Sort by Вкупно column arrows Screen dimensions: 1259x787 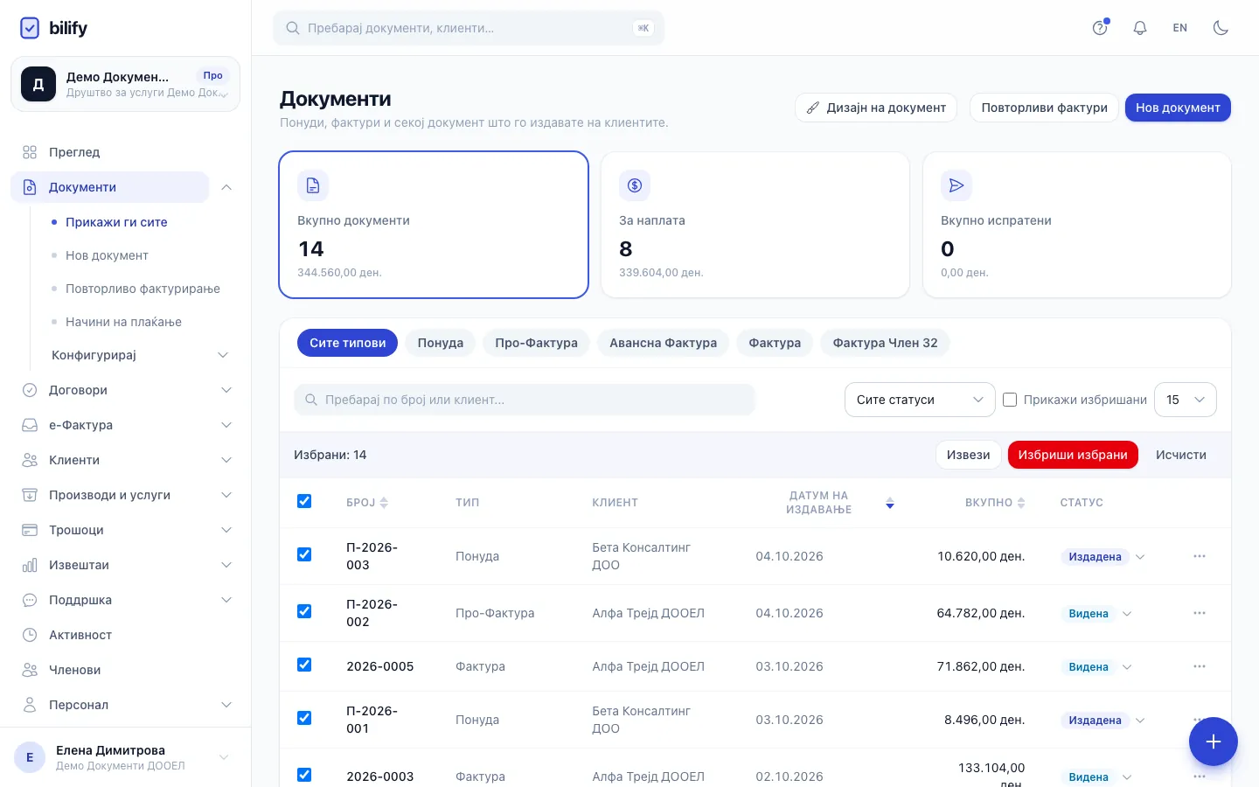point(1021,503)
